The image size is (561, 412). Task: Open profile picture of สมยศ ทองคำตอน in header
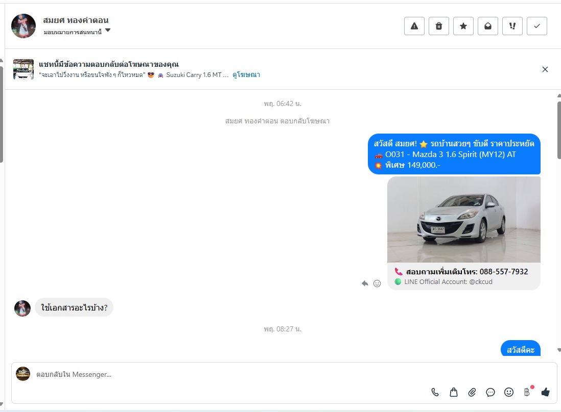(24, 26)
